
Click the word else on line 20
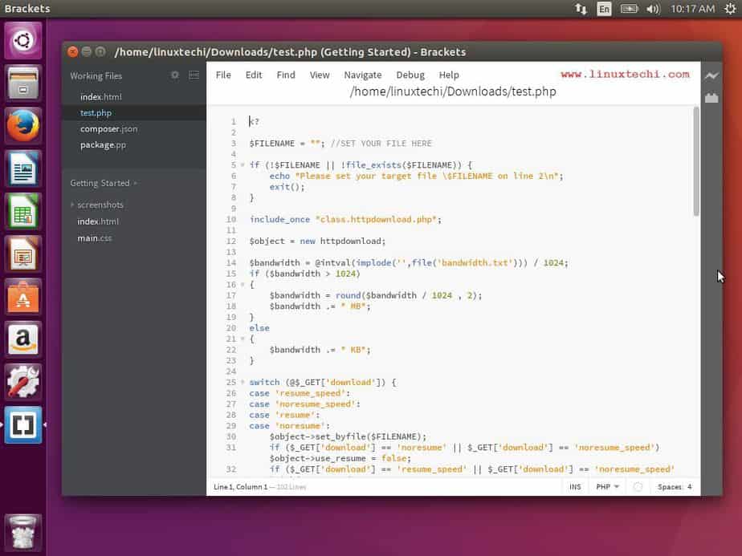[259, 328]
